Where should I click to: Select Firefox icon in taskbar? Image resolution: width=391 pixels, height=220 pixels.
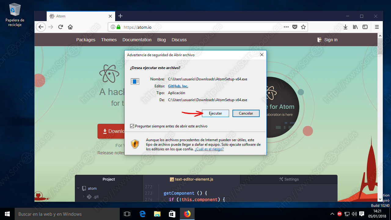pos(187,214)
